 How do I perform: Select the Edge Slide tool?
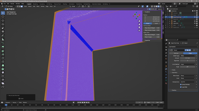coord(3,76)
